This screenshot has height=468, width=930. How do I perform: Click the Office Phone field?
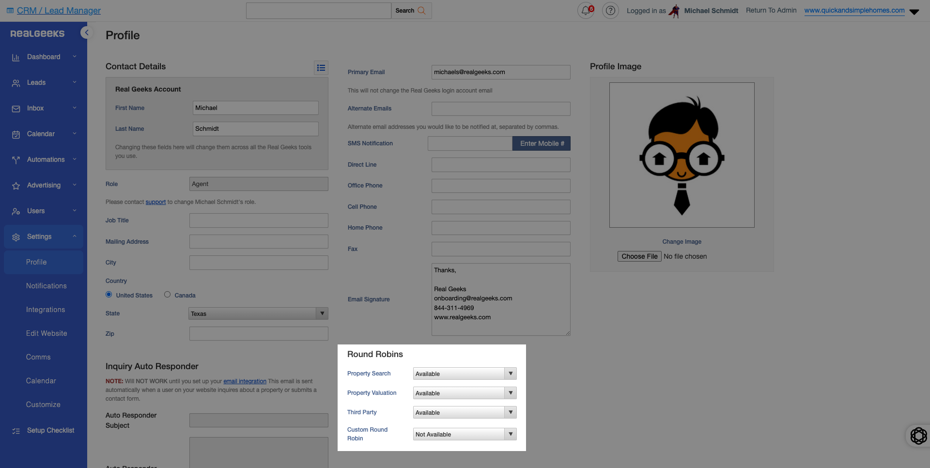pyautogui.click(x=501, y=186)
